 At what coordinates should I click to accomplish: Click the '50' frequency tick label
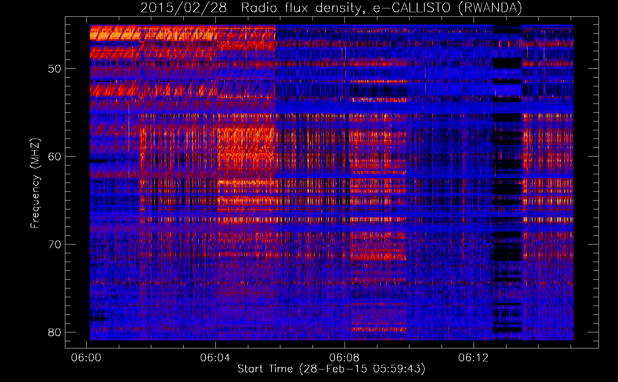tap(55, 69)
